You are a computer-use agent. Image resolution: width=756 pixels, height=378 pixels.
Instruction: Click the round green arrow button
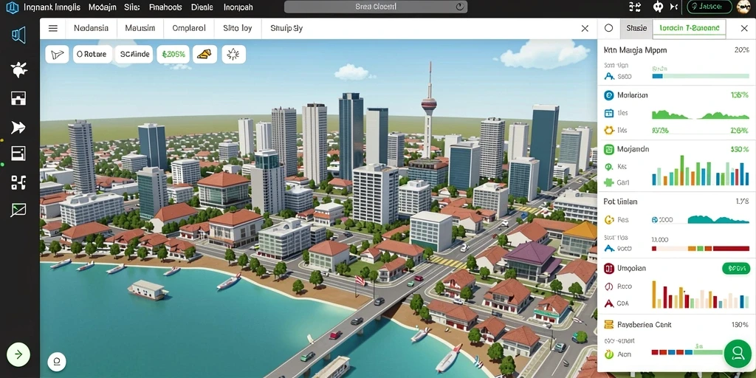(x=18, y=355)
